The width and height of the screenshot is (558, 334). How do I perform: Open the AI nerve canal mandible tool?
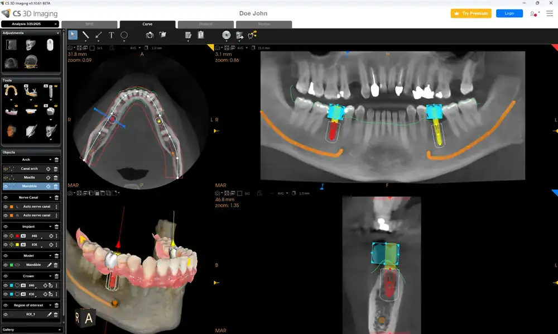tap(31, 91)
